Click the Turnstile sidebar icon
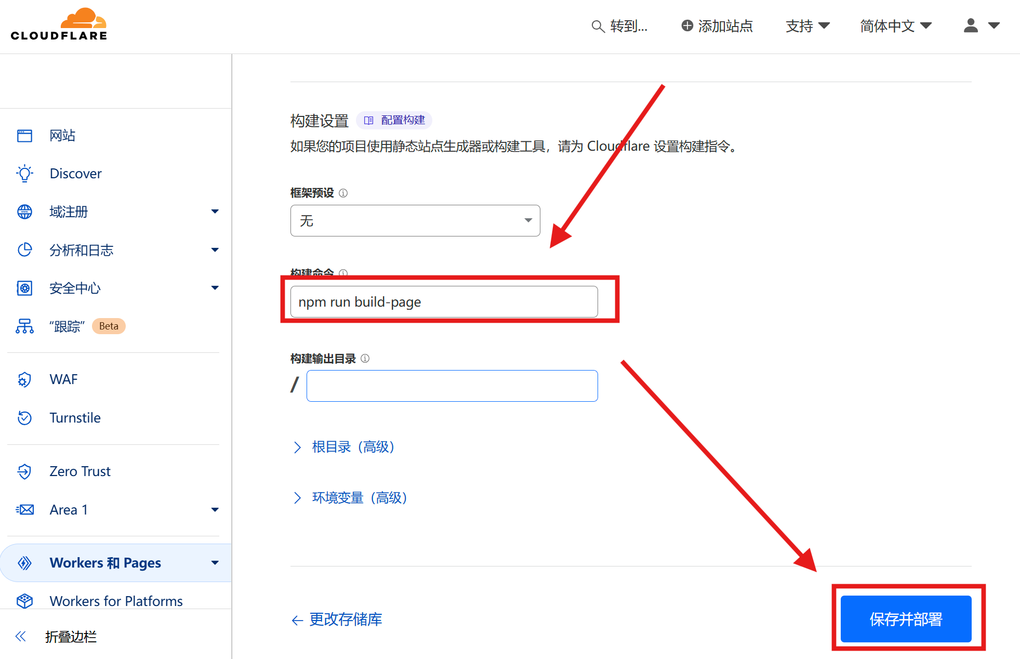Image resolution: width=1020 pixels, height=659 pixels. [x=24, y=418]
